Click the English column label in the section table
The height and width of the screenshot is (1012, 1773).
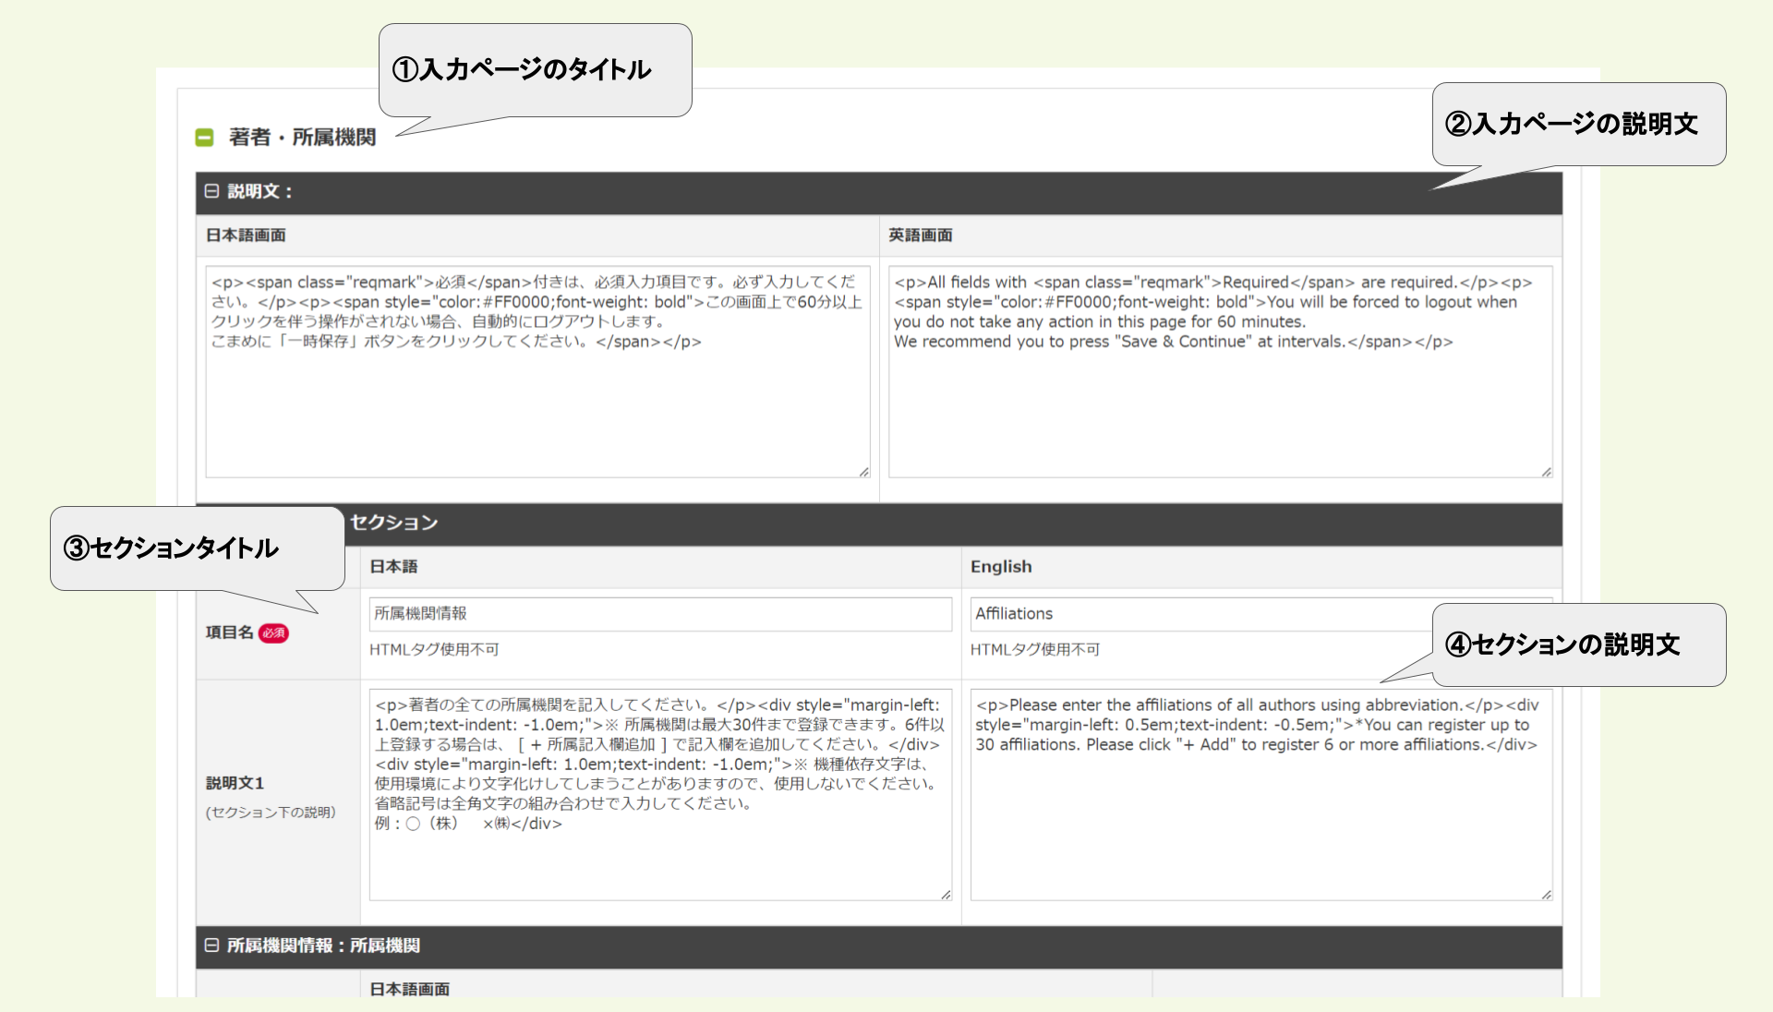pyautogui.click(x=1001, y=566)
